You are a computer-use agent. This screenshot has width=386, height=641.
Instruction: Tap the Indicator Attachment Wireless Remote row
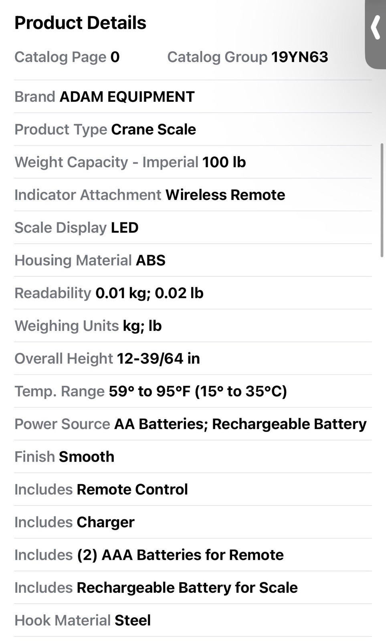(x=193, y=195)
